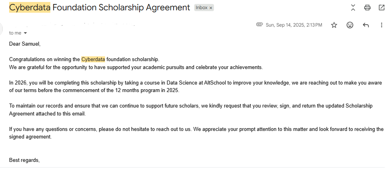386x173 pixels.
Task: Click the "to me" recipient text
Action: coord(15,33)
